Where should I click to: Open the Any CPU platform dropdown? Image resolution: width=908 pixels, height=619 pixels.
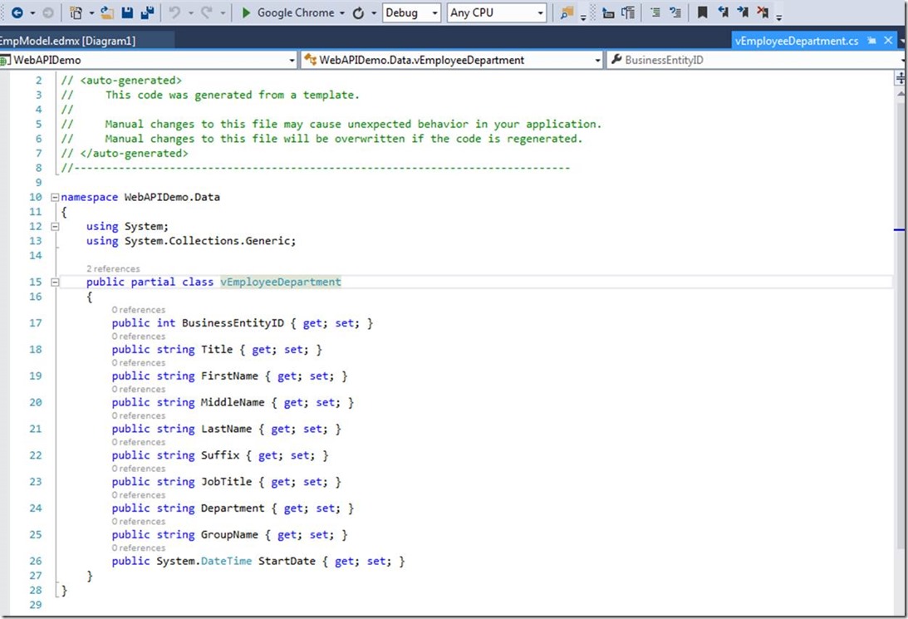pyautogui.click(x=497, y=12)
